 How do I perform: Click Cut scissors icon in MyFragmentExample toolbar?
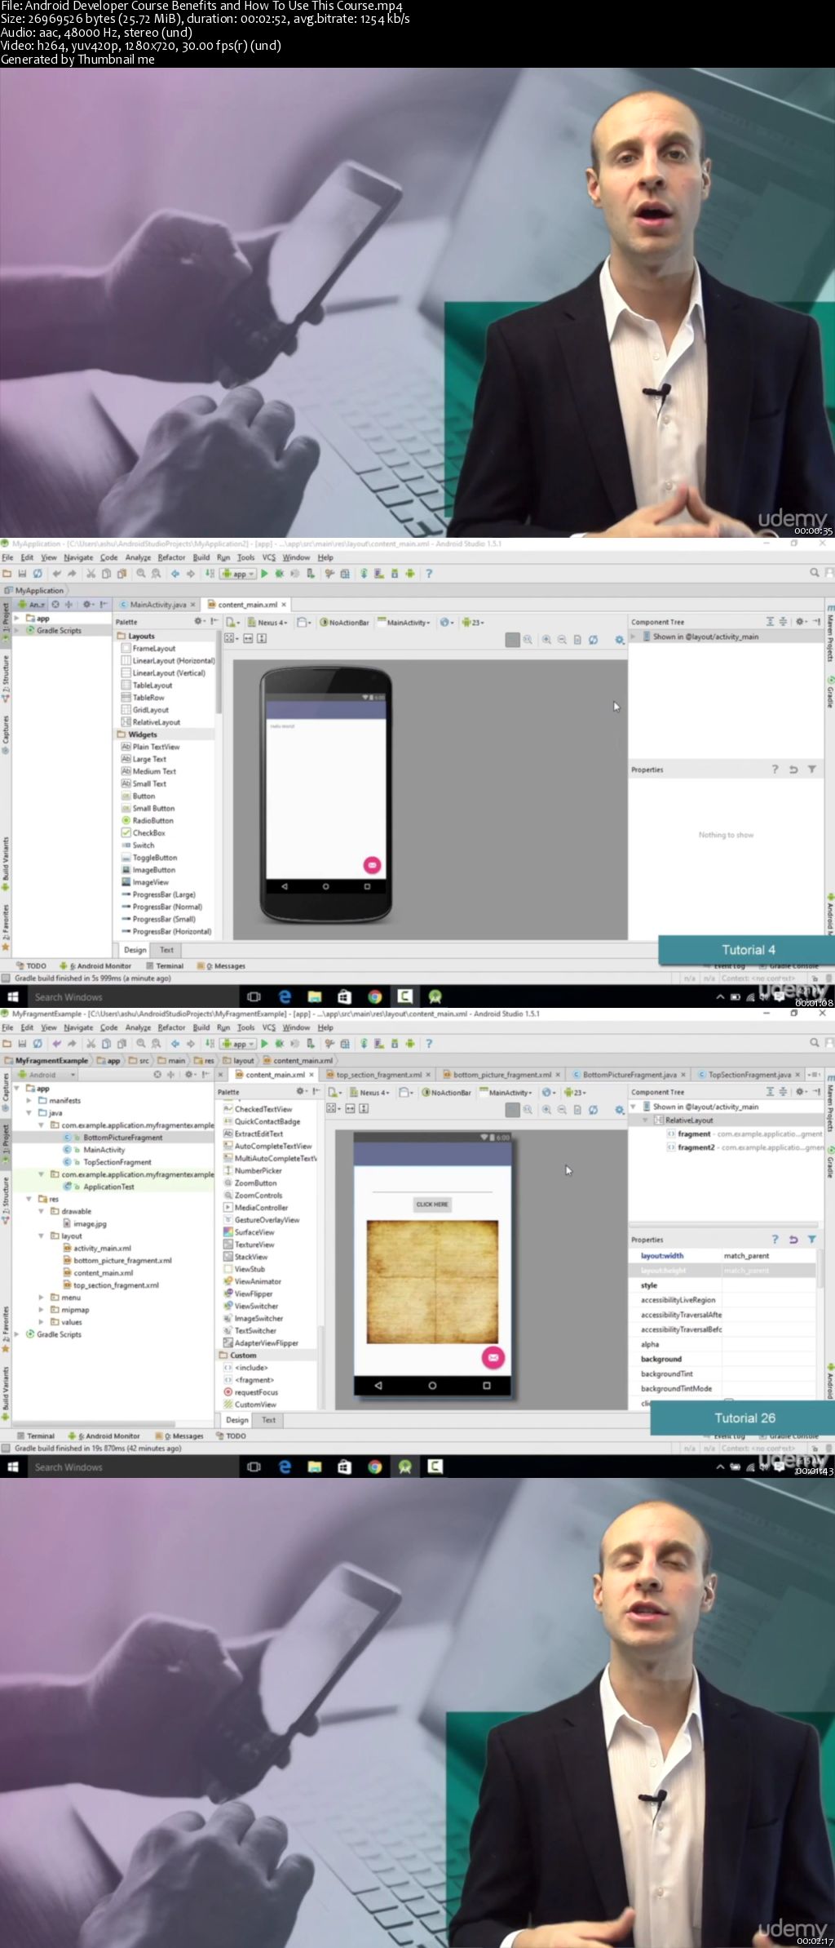(x=91, y=1044)
